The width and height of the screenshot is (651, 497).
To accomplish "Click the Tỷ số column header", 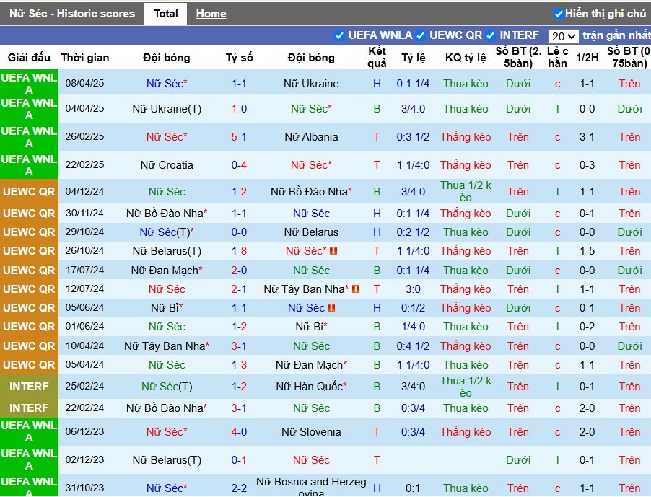I will (239, 58).
